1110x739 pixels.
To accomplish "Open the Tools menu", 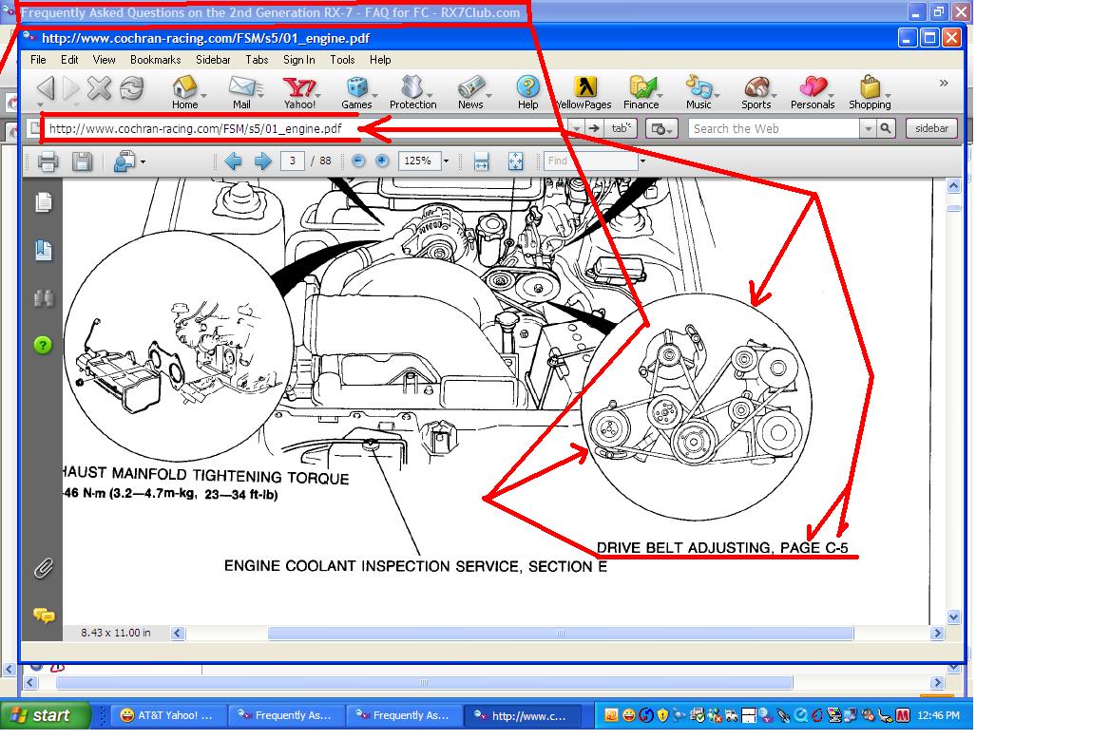I will click(342, 60).
